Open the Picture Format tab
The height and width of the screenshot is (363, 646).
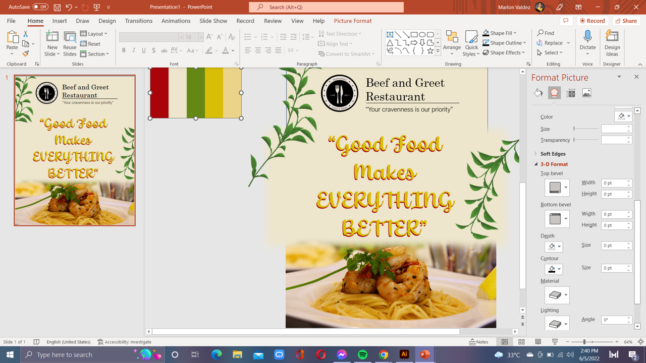(x=353, y=21)
